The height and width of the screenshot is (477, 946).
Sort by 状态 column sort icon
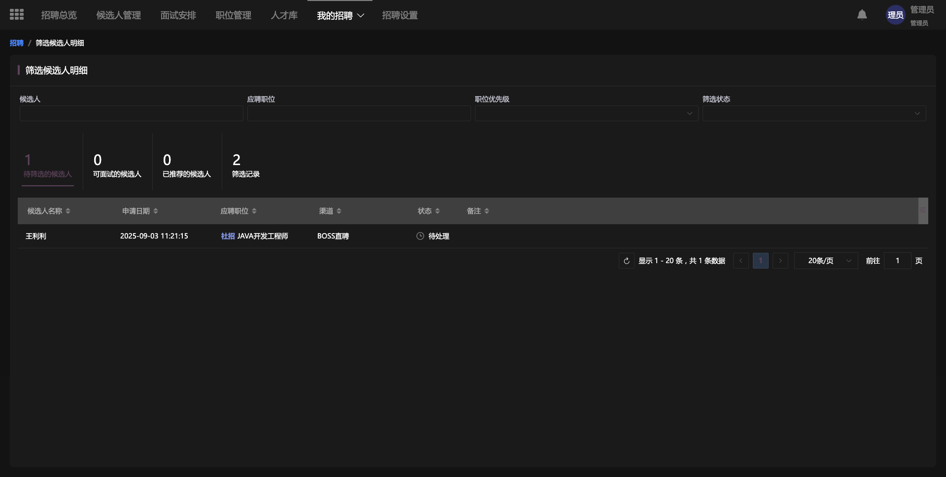tap(438, 211)
